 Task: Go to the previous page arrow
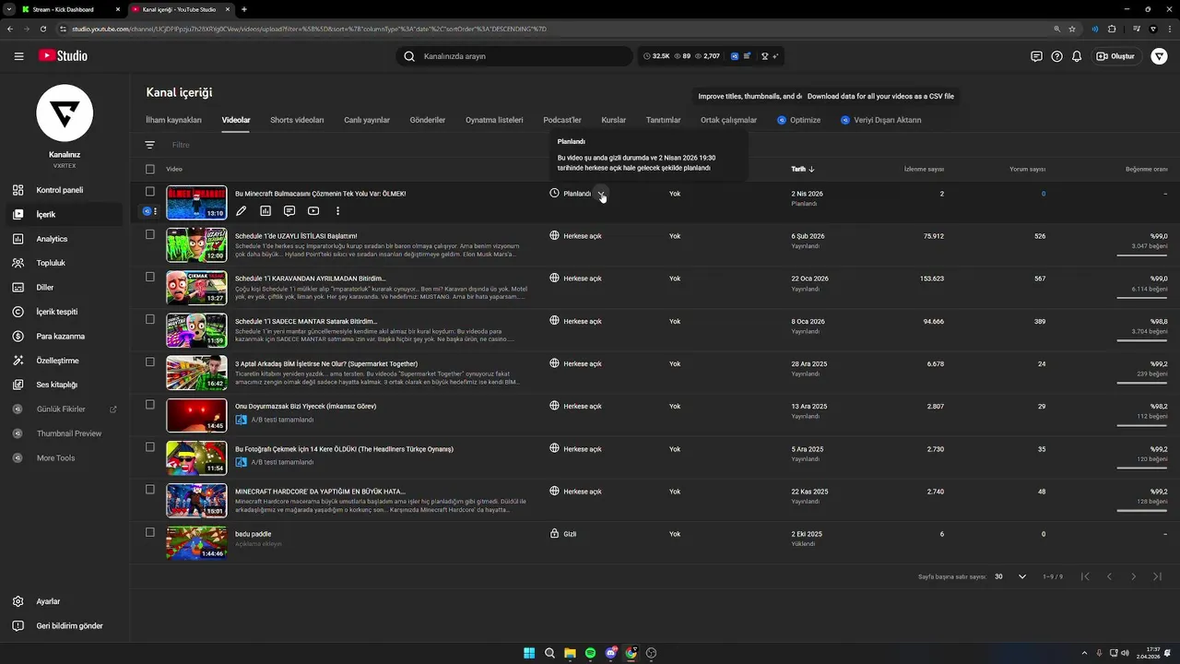1109,576
